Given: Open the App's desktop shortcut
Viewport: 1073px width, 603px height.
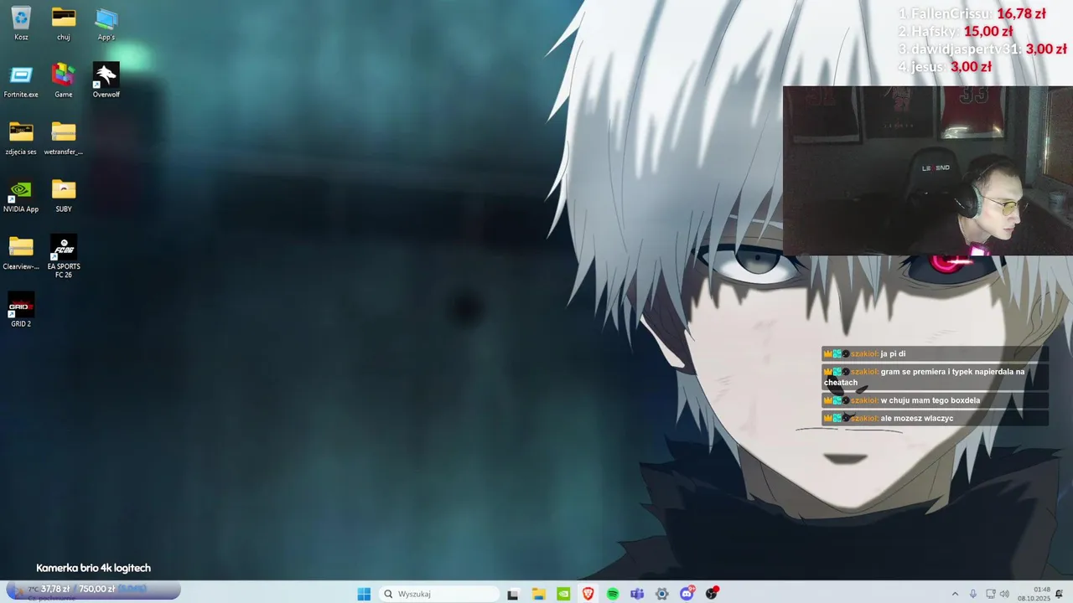Looking at the screenshot, I should pyautogui.click(x=106, y=23).
